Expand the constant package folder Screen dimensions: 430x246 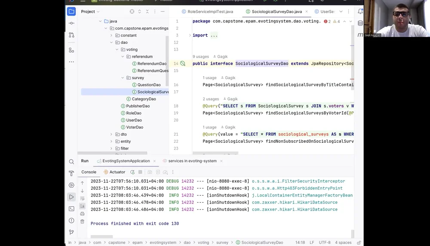point(111,35)
